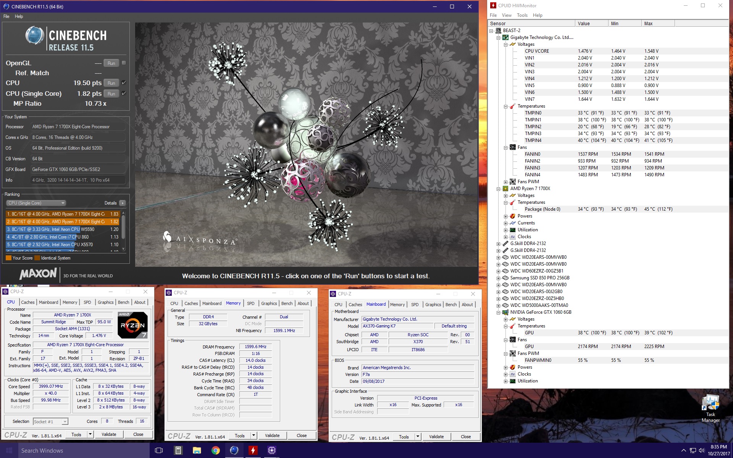Image resolution: width=733 pixels, height=458 pixels.
Task: Enable the OpenGL test checkbox in Cinebench
Action: coord(124,63)
